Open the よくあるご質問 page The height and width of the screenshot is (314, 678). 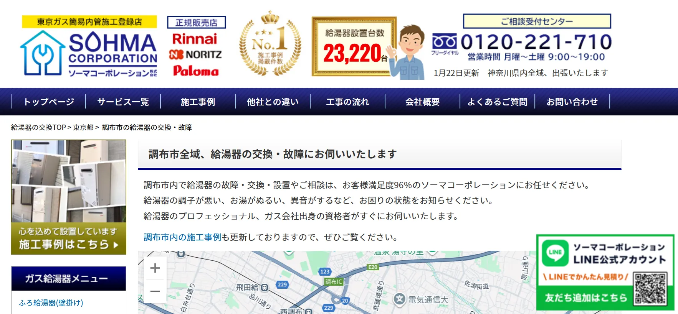click(x=497, y=102)
